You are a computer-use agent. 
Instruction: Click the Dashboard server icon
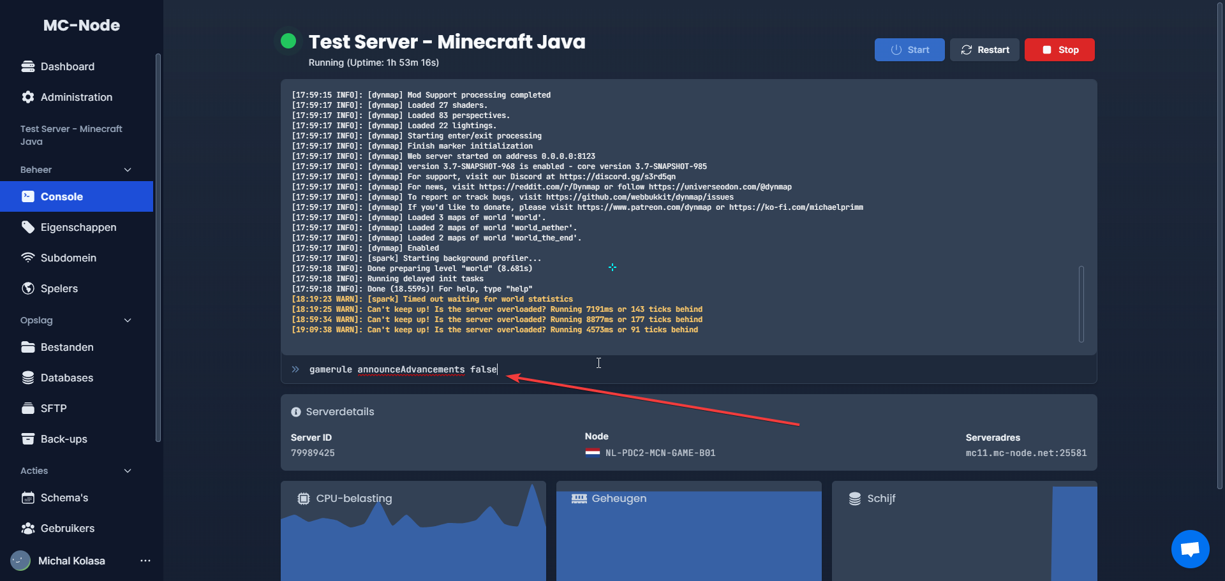click(x=28, y=66)
